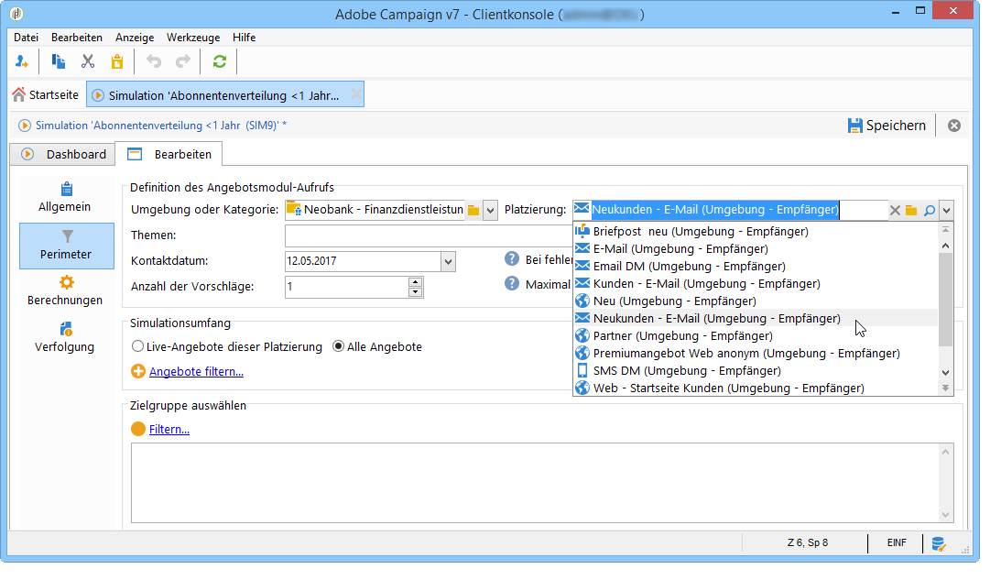Click the orange plus icon by Angebote filtern
The height and width of the screenshot is (580, 1001).
[138, 371]
